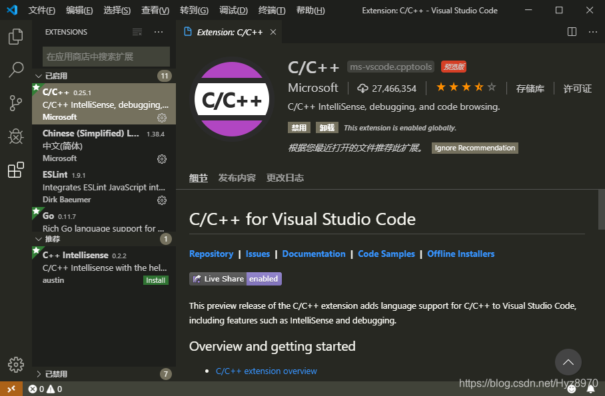Image resolution: width=605 pixels, height=396 pixels.
Task: Open the 编辑(E) menu
Action: point(79,11)
